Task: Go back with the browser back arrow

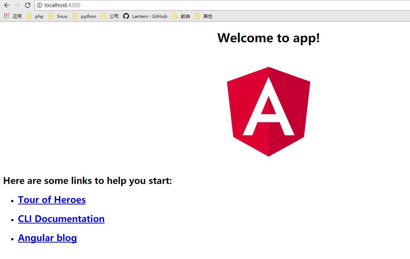Action: (x=7, y=5)
